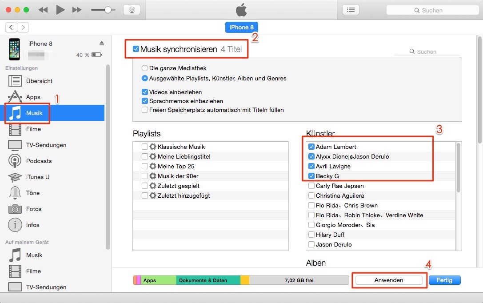
Task: Click the toolbar Suchen search field
Action: pyautogui.click(x=432, y=10)
